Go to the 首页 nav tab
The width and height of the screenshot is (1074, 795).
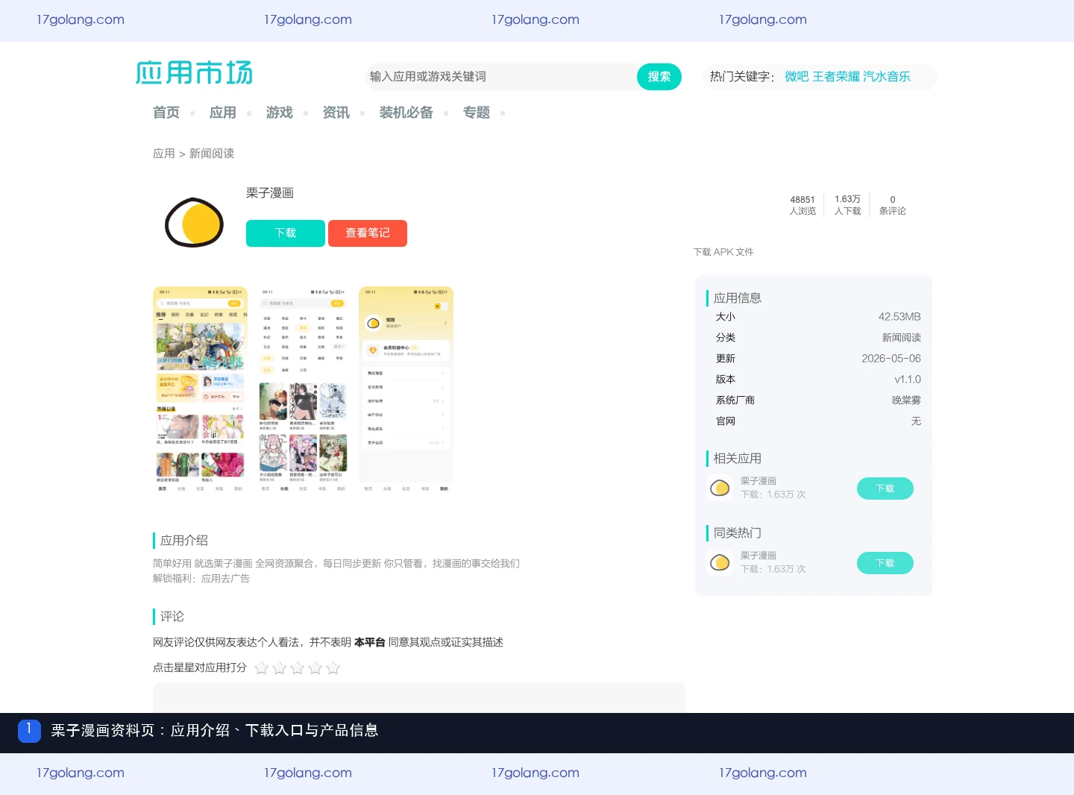[166, 113]
